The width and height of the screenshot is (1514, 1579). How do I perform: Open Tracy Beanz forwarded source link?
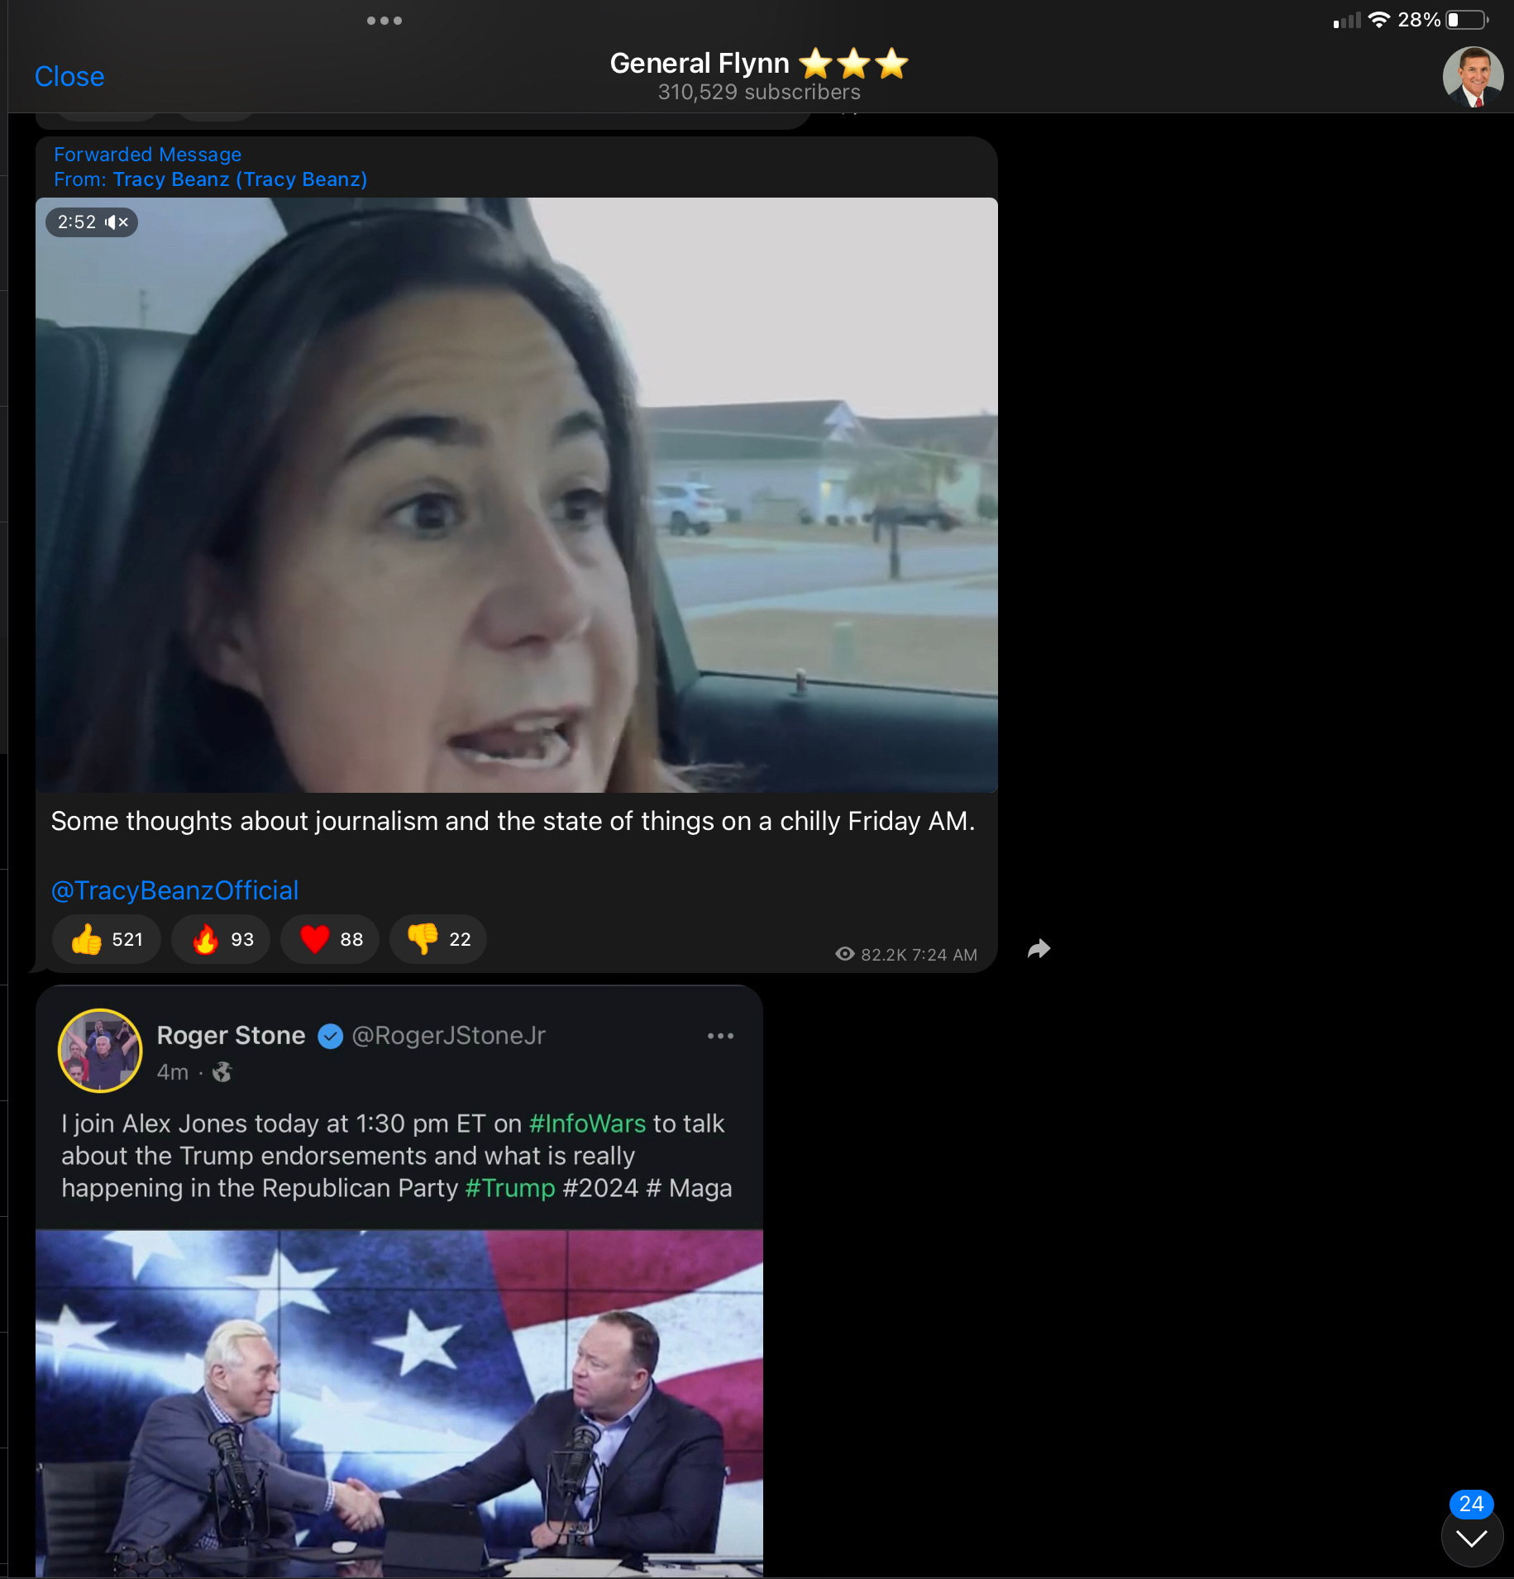(240, 179)
